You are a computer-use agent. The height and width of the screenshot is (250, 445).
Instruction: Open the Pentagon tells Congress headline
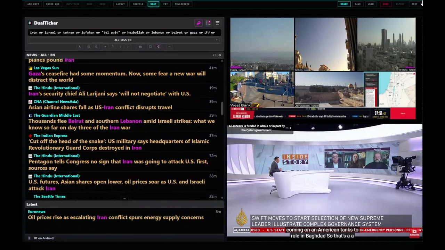coord(118,165)
